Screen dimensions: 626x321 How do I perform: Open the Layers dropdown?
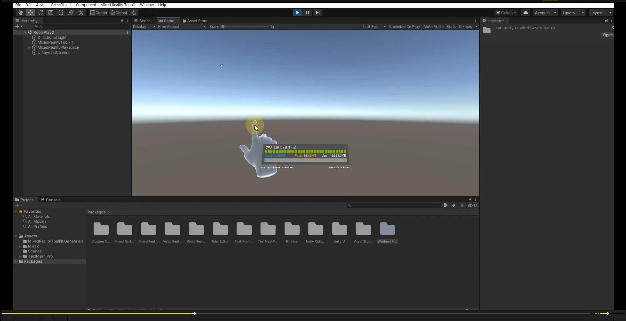[x=573, y=13]
